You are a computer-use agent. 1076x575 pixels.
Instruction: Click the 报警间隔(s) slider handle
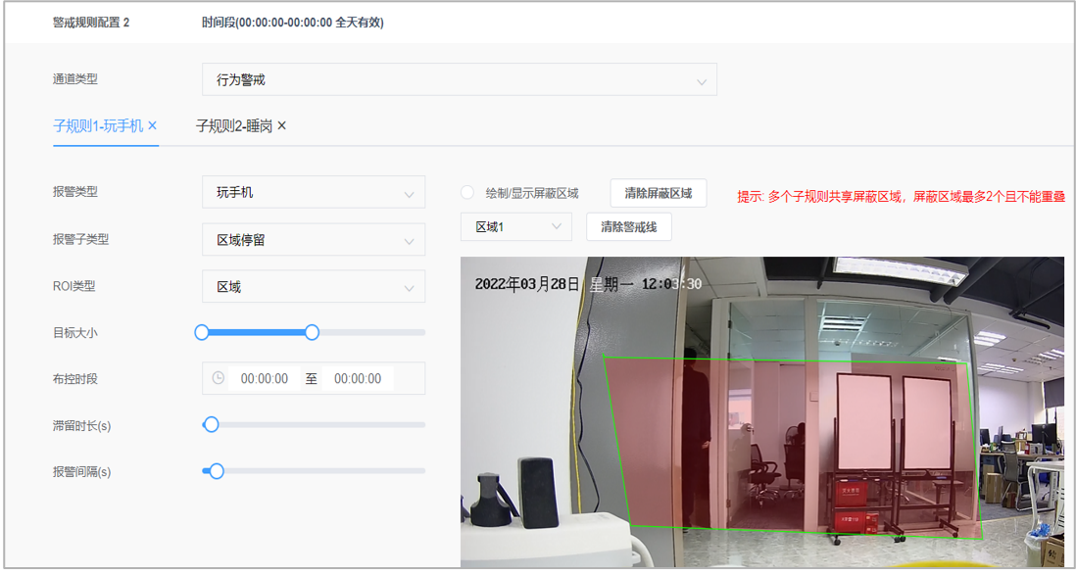(217, 471)
